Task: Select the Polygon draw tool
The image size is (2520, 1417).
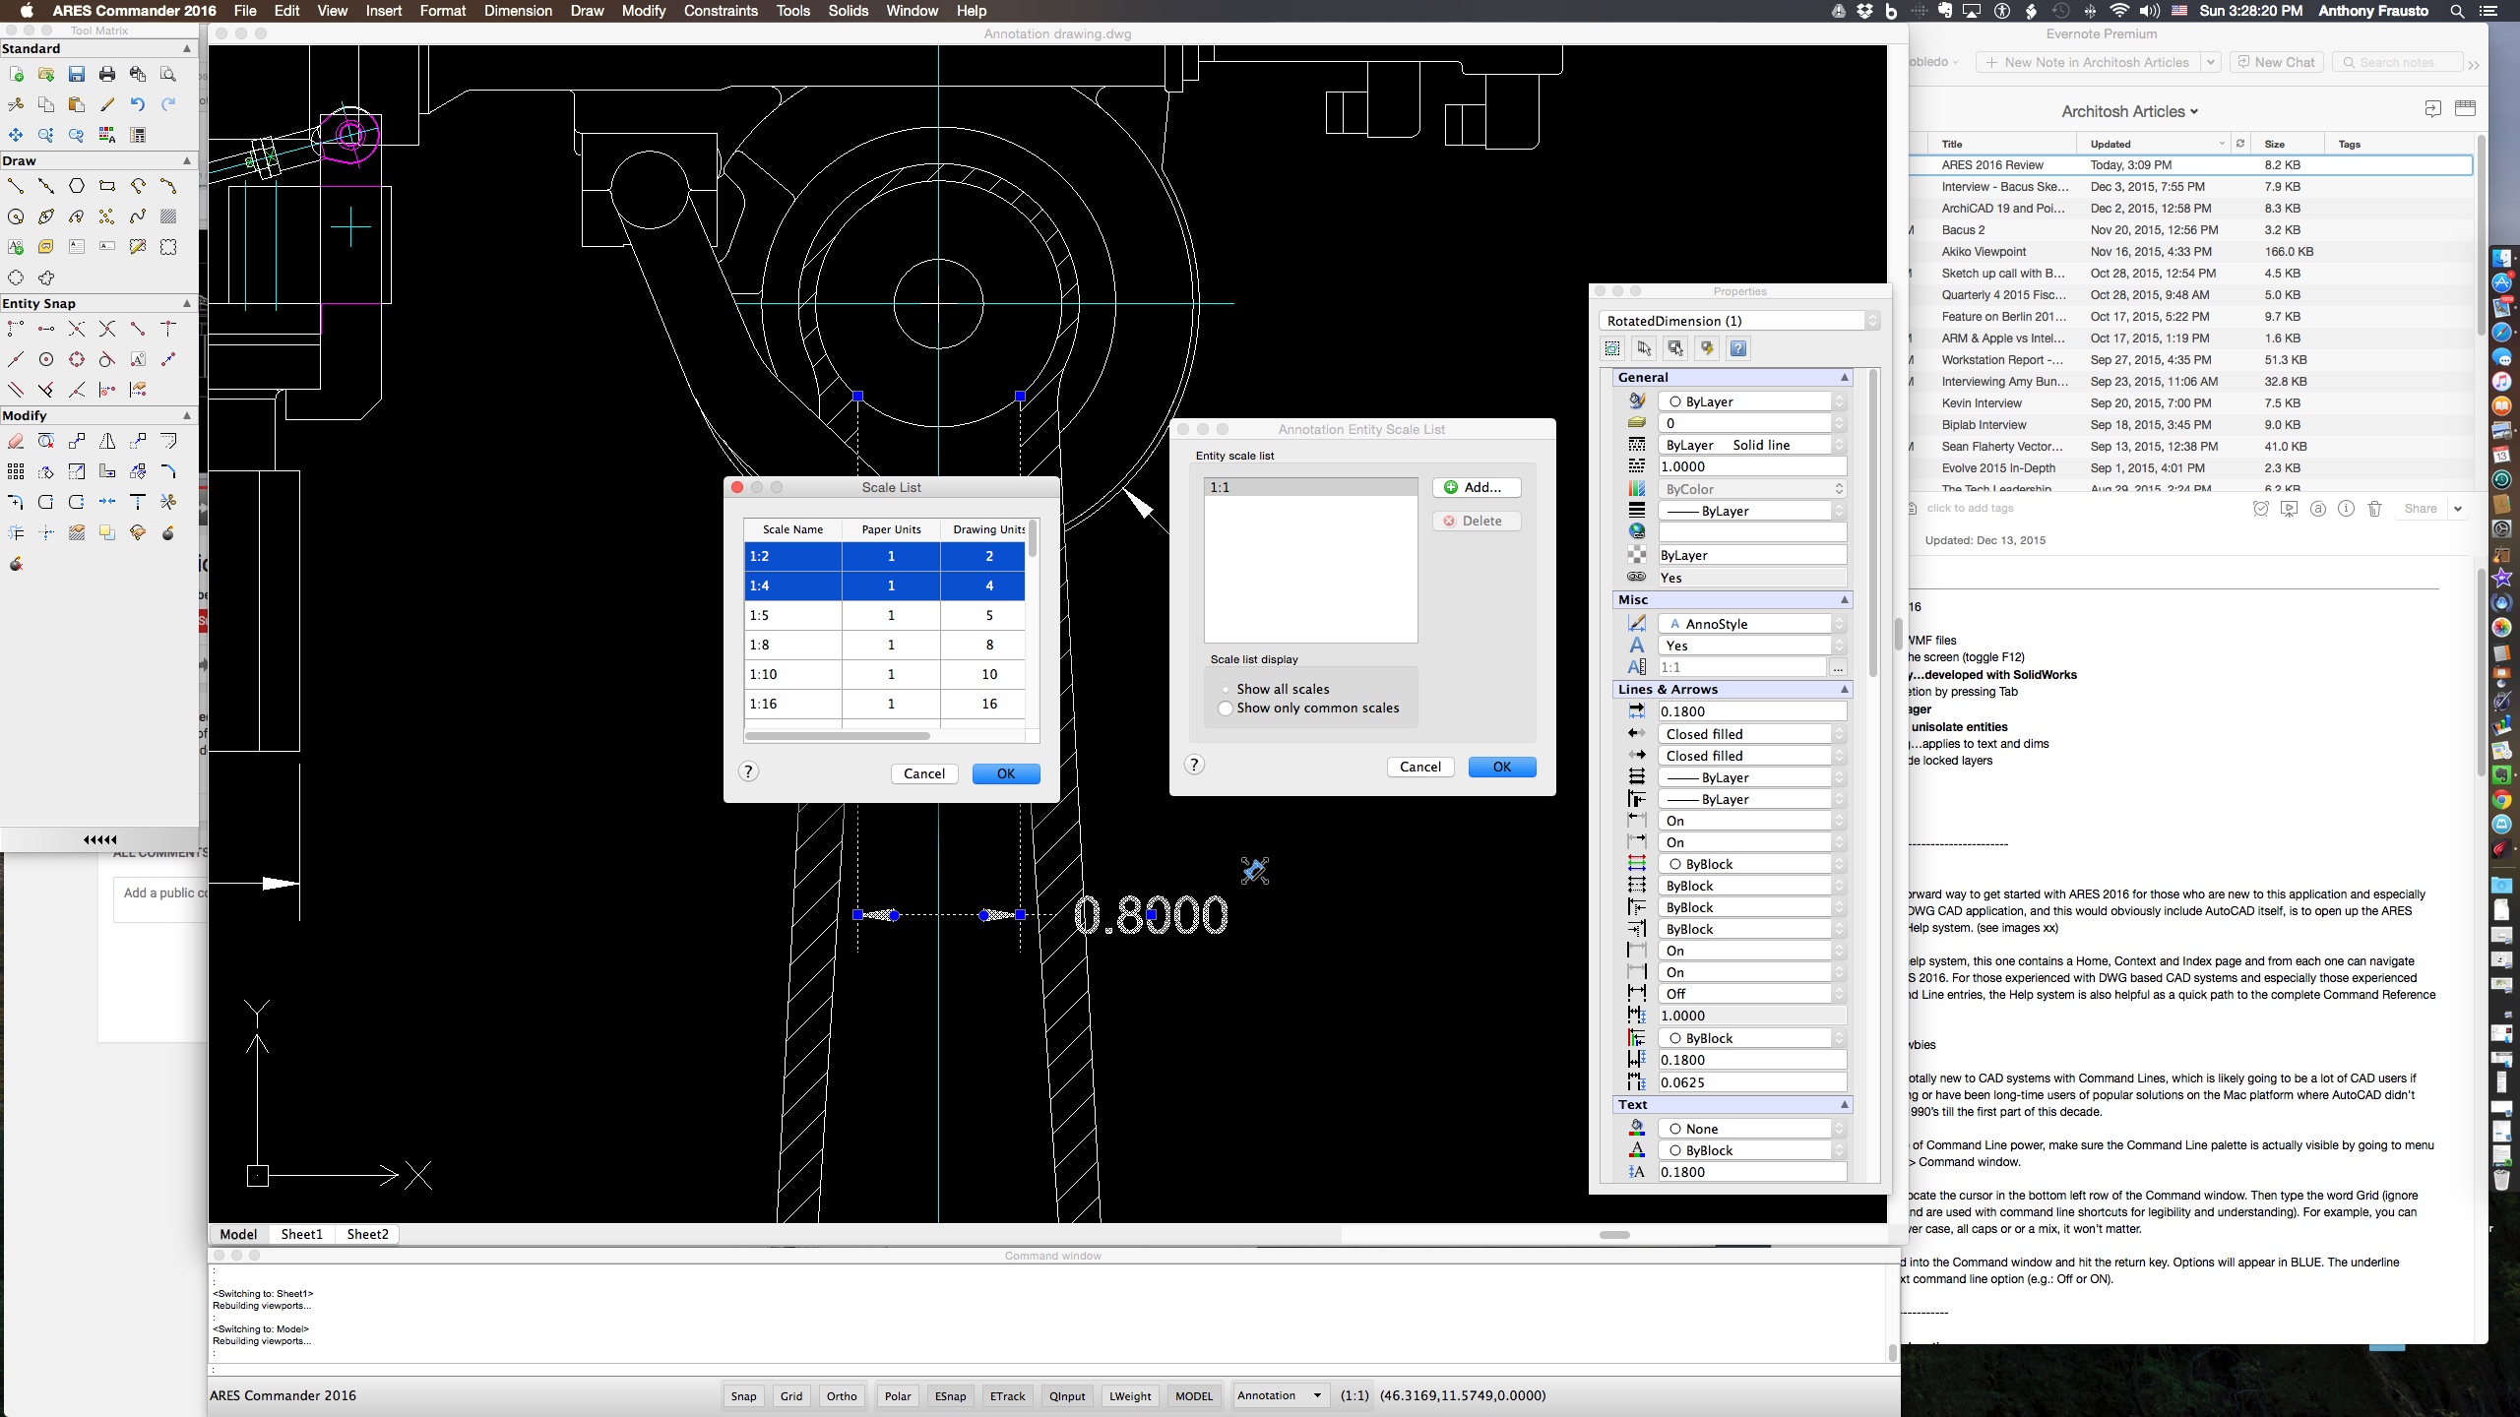Action: click(77, 186)
